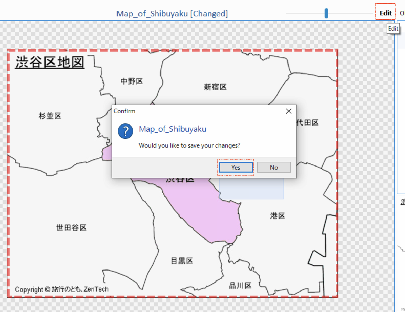
Task: Click the light blue rectangle below dialog
Action: point(251,189)
